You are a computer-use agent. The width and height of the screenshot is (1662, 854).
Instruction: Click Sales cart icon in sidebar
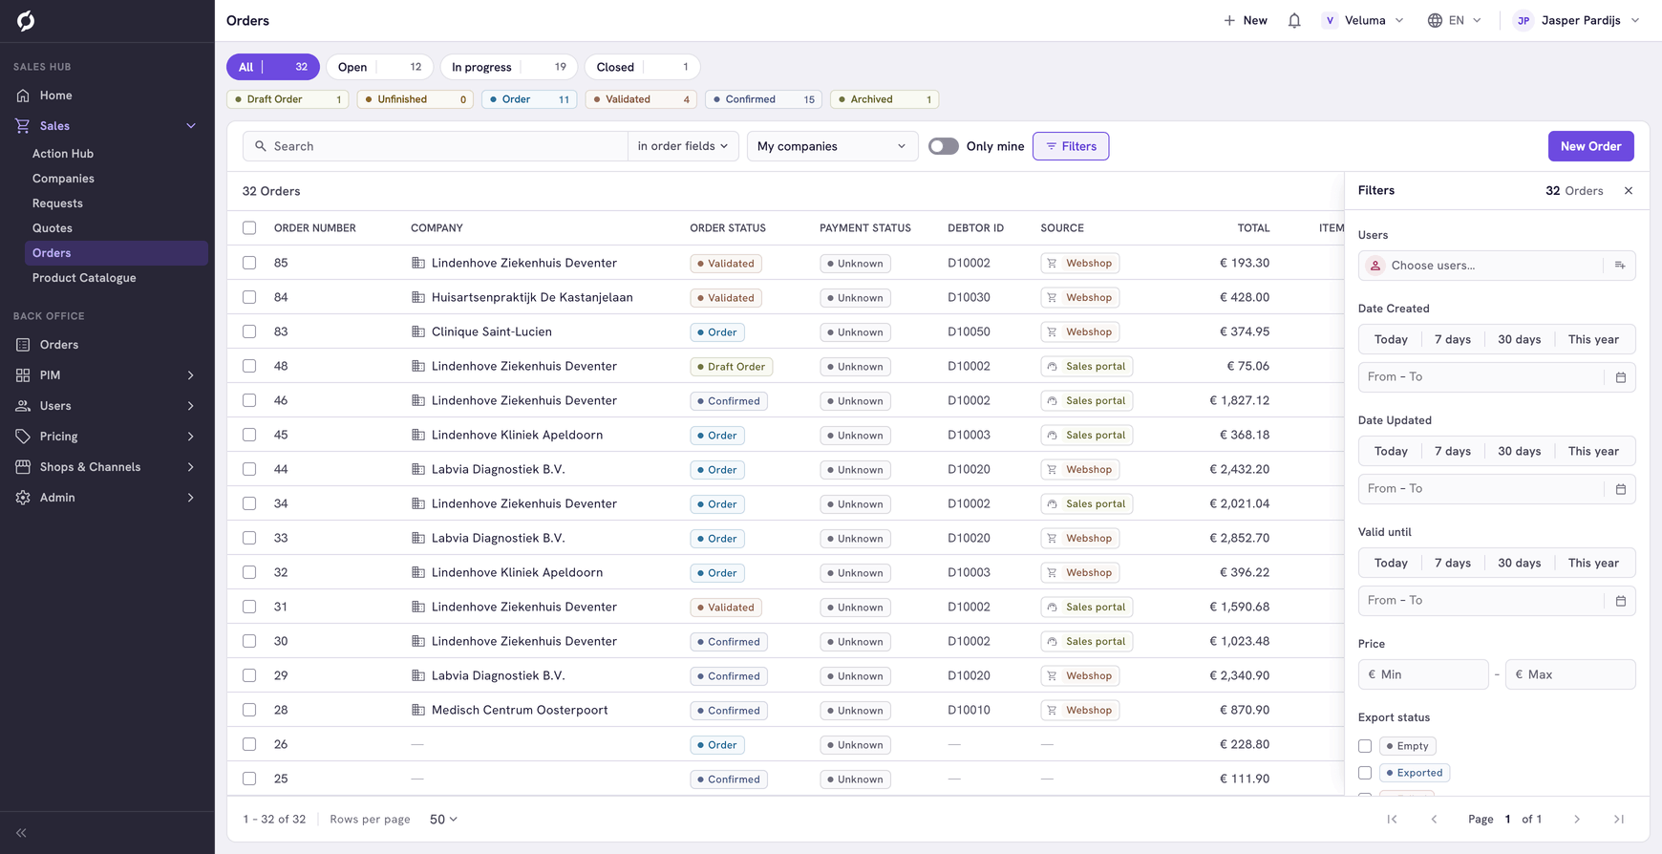point(23,126)
